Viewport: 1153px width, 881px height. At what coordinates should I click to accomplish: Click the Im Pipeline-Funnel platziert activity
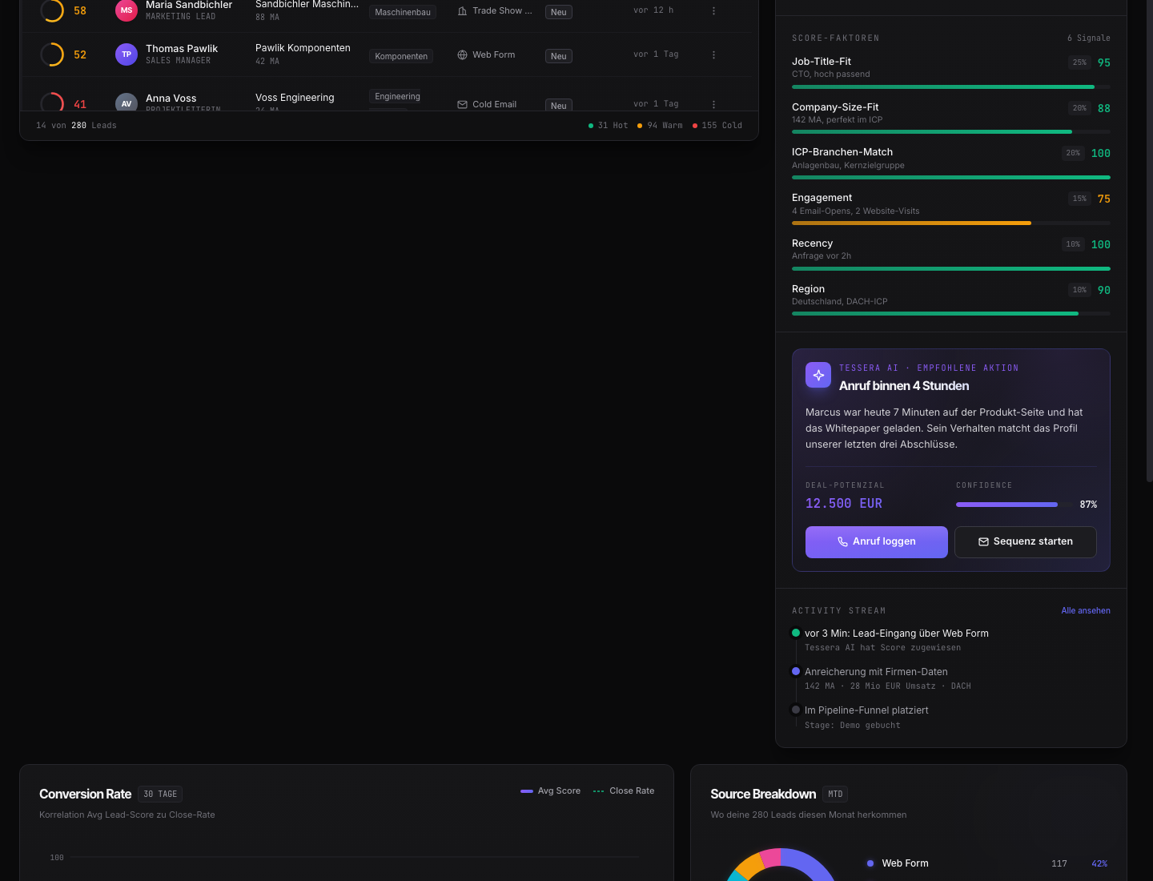(866, 710)
